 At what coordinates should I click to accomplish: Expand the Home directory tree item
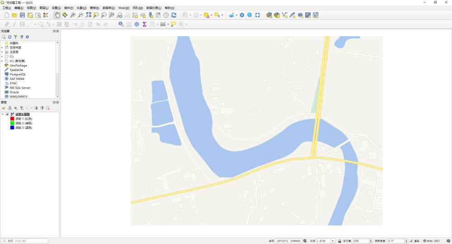click(x=2, y=52)
